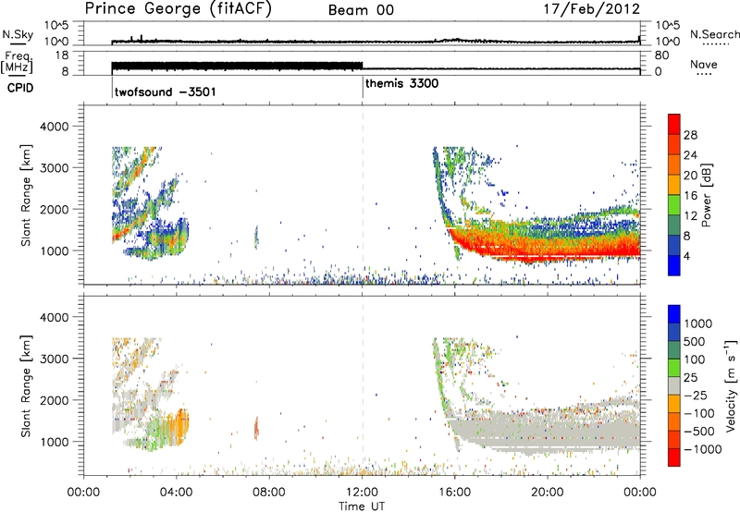Select the 'Freq. [MHz]' axis label
Viewport: 740px width, 512px height.
click(x=18, y=62)
